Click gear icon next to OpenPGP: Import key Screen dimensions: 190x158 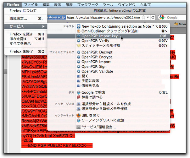point(79,36)
